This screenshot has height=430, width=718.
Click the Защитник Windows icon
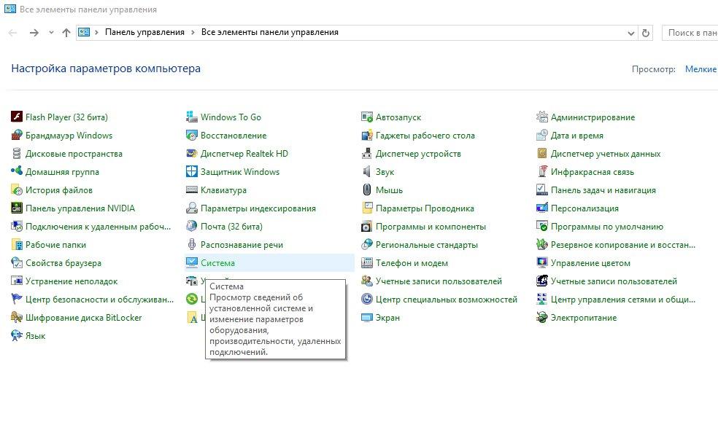tap(191, 171)
